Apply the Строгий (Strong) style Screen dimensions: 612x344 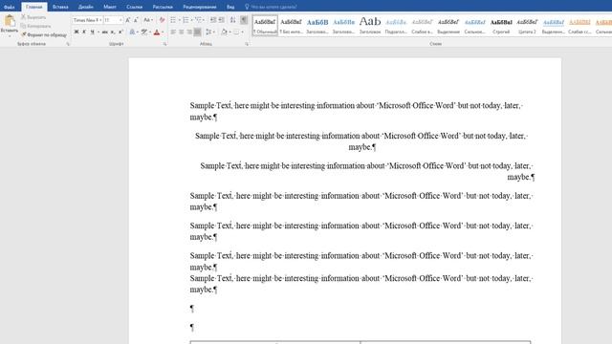coord(501,26)
